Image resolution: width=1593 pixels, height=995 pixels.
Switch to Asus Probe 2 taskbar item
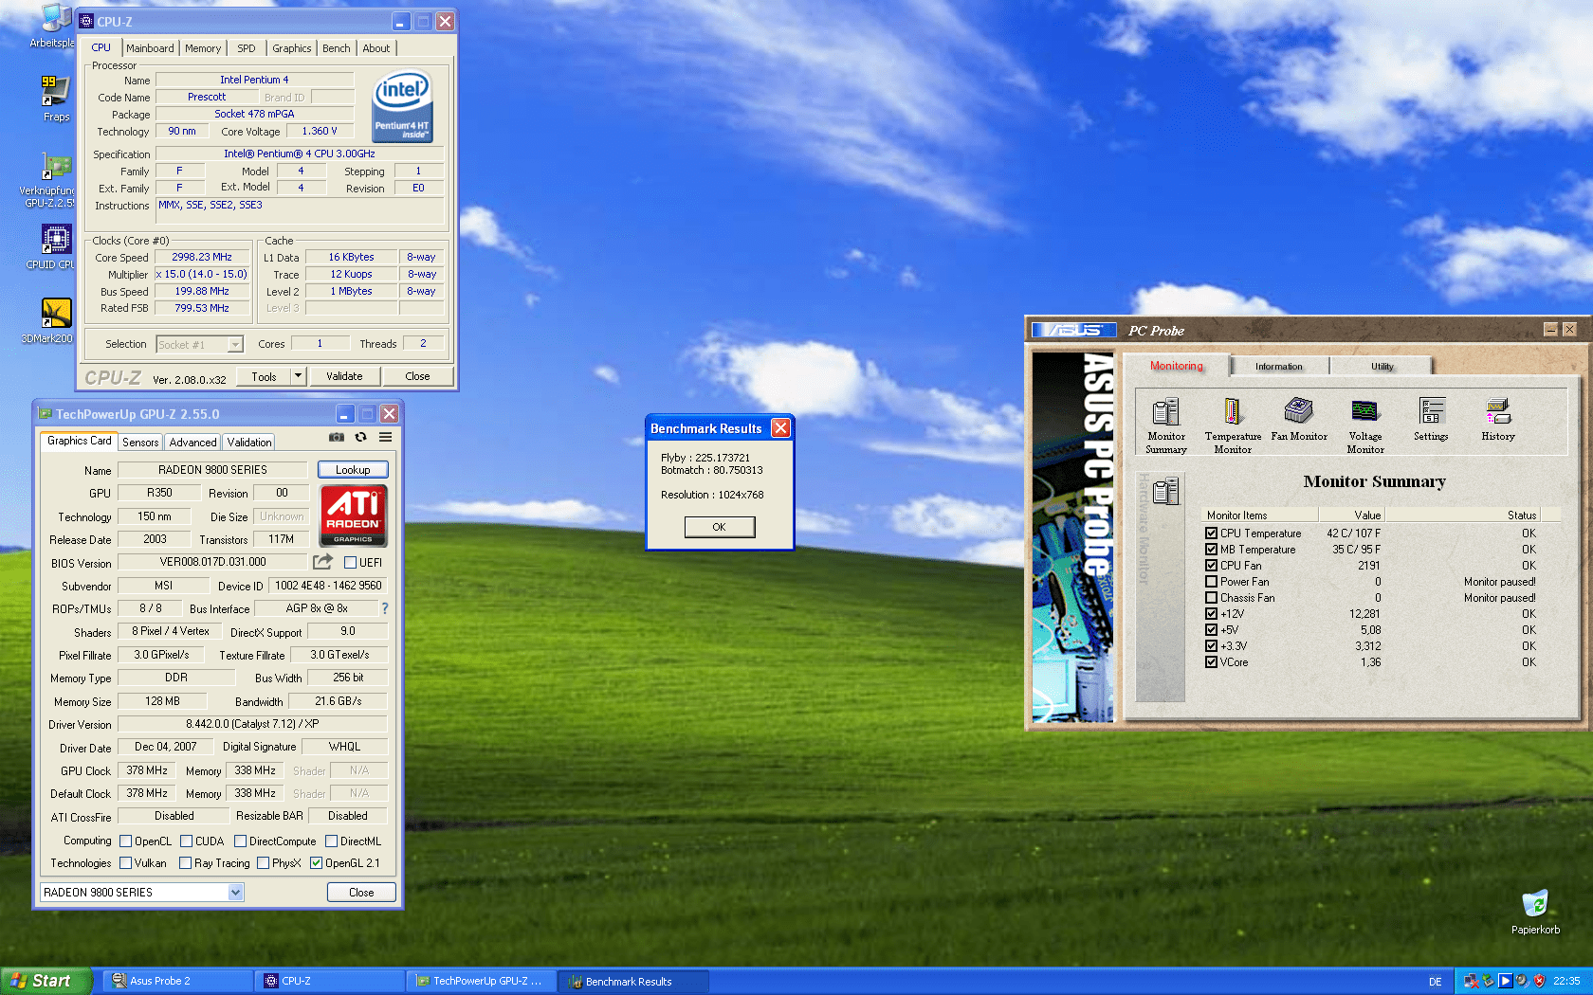tap(177, 981)
